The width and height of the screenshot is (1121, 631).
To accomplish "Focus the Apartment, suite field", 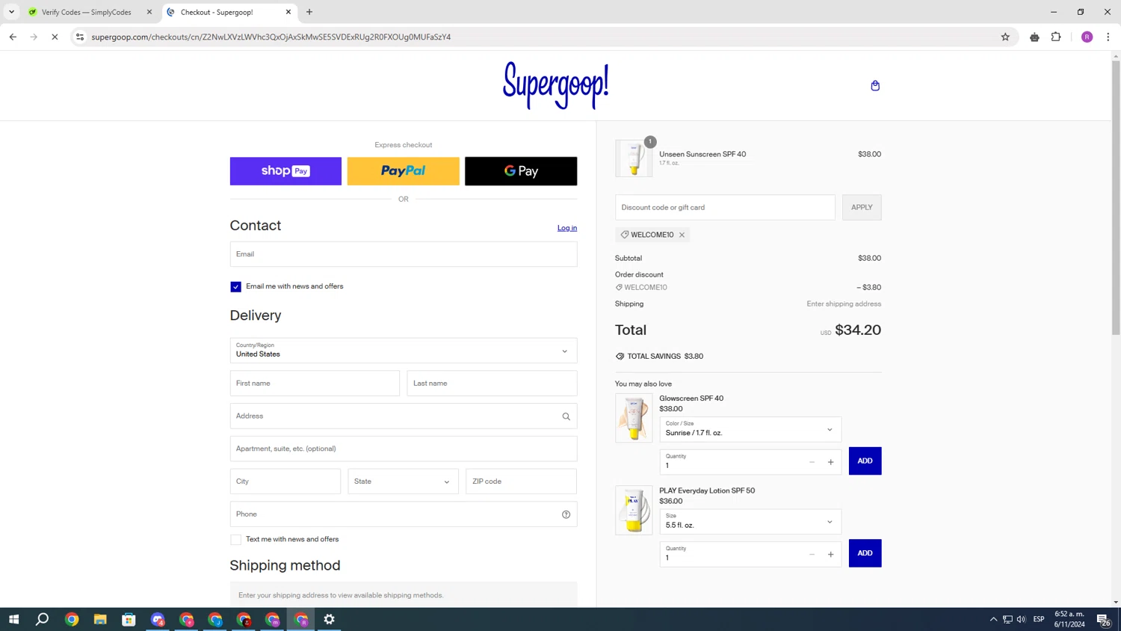I will (404, 449).
